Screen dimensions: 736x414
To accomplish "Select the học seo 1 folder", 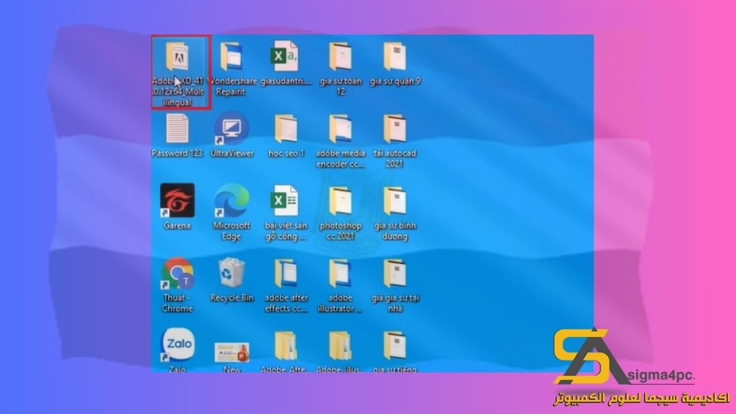I will (286, 129).
